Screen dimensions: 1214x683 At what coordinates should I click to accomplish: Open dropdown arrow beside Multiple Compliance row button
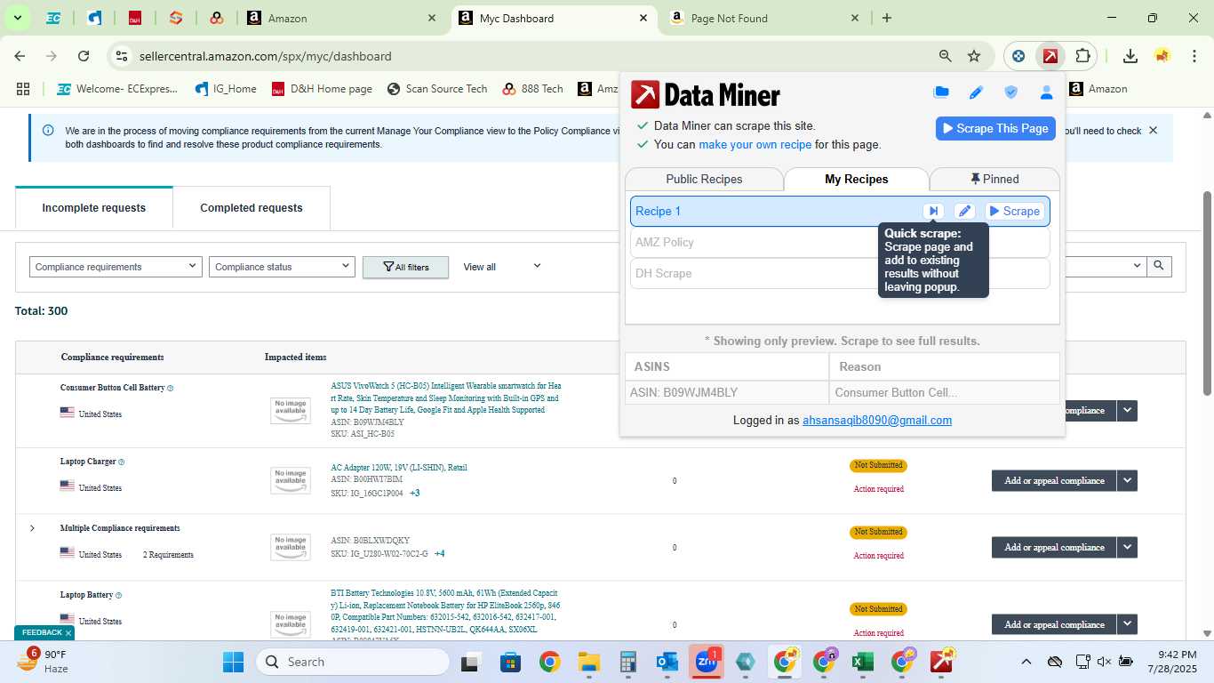(x=1128, y=547)
